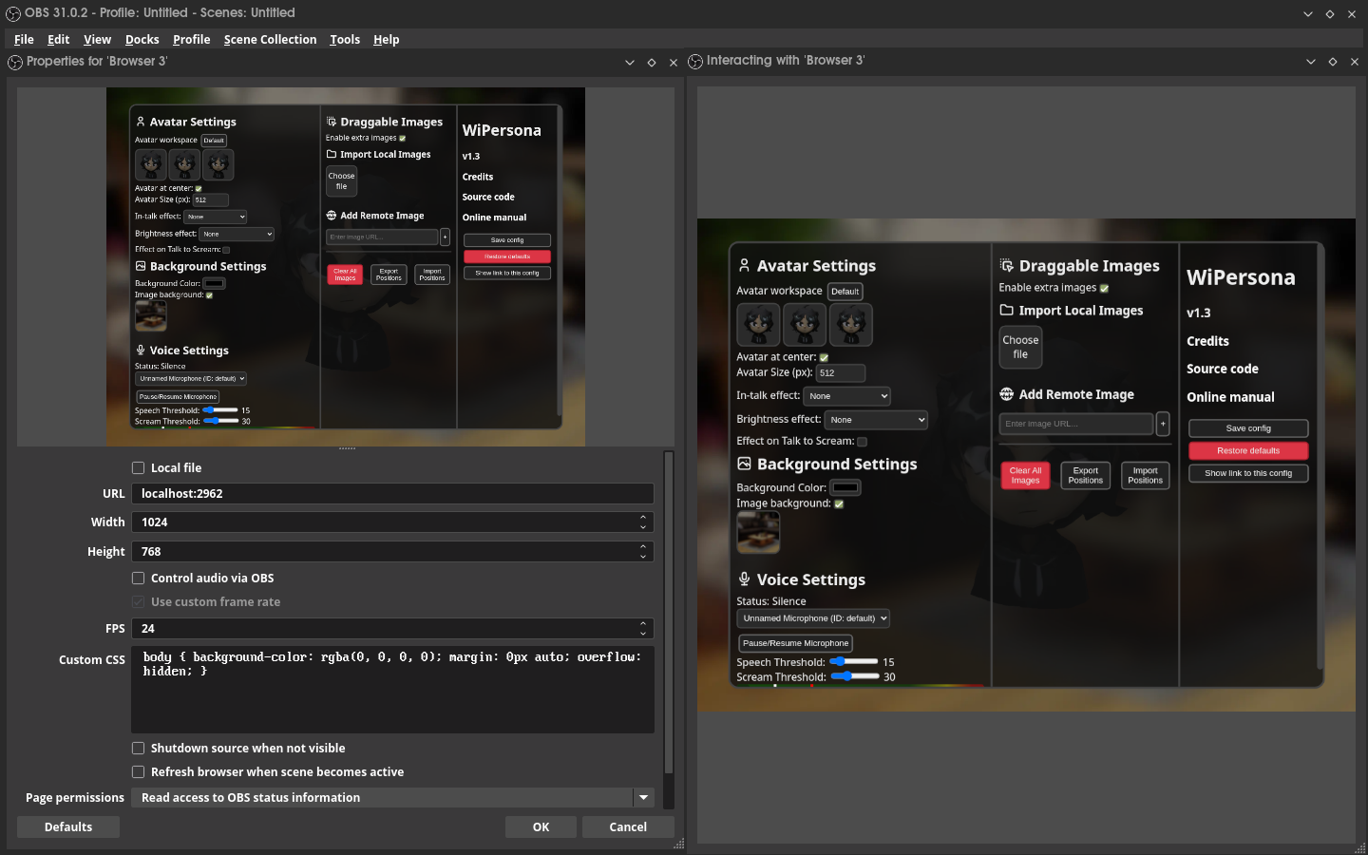This screenshot has height=855, width=1368.
Task: Open the Help menu
Action: (387, 40)
